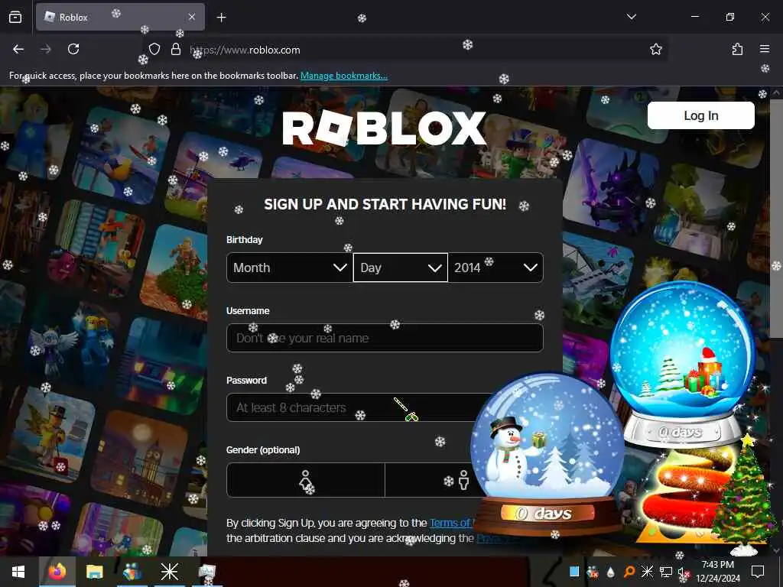
Task: Click the muted volume tray icon
Action: (x=684, y=572)
